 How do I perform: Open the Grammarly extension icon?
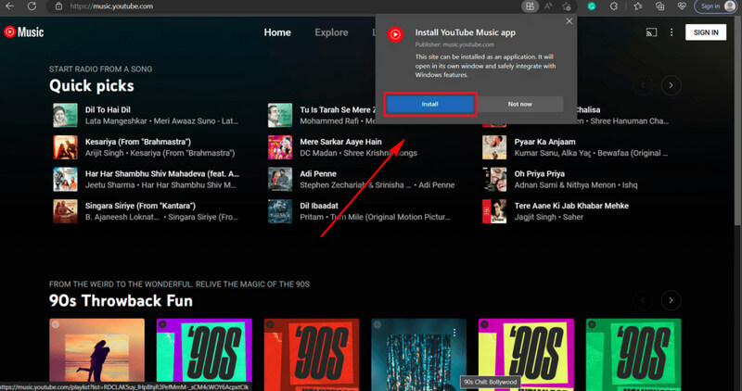[x=592, y=6]
